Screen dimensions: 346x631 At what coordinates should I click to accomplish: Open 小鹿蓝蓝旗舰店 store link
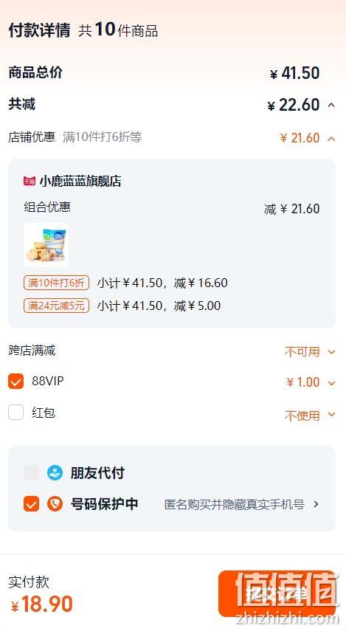tap(80, 181)
